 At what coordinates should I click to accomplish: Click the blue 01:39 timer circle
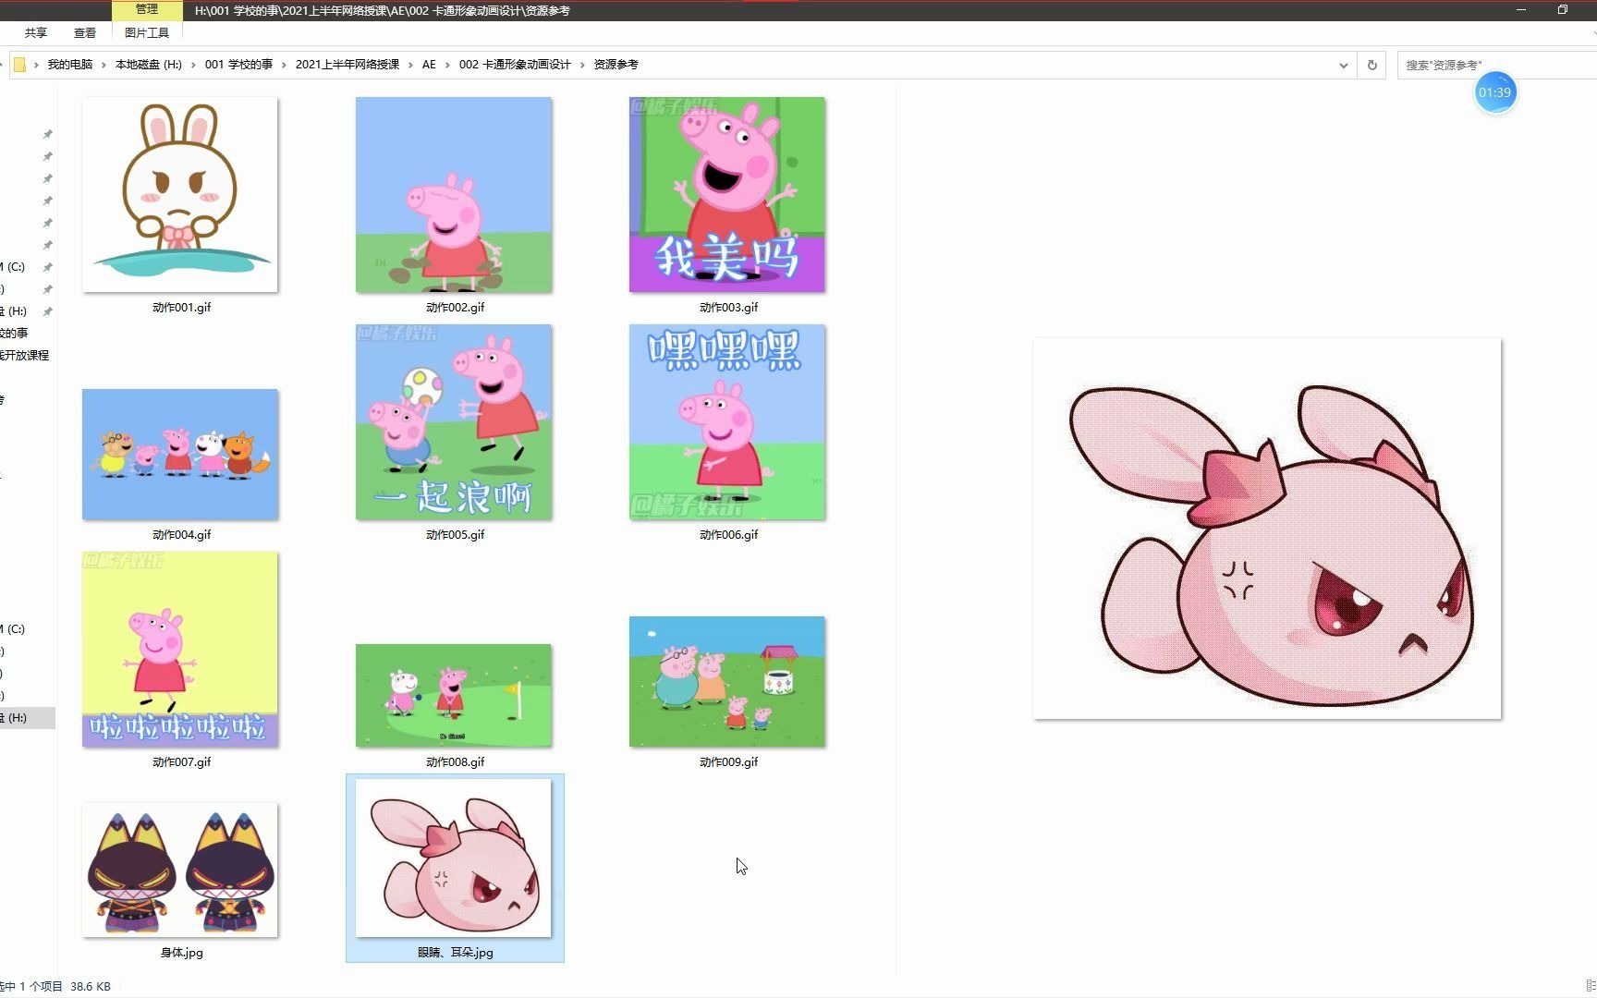click(x=1494, y=92)
